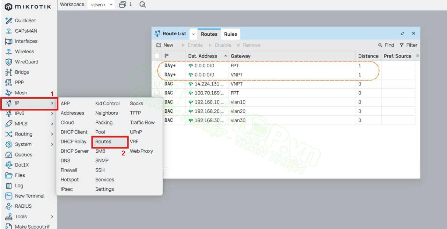Open the Log viewer

(x=19, y=185)
